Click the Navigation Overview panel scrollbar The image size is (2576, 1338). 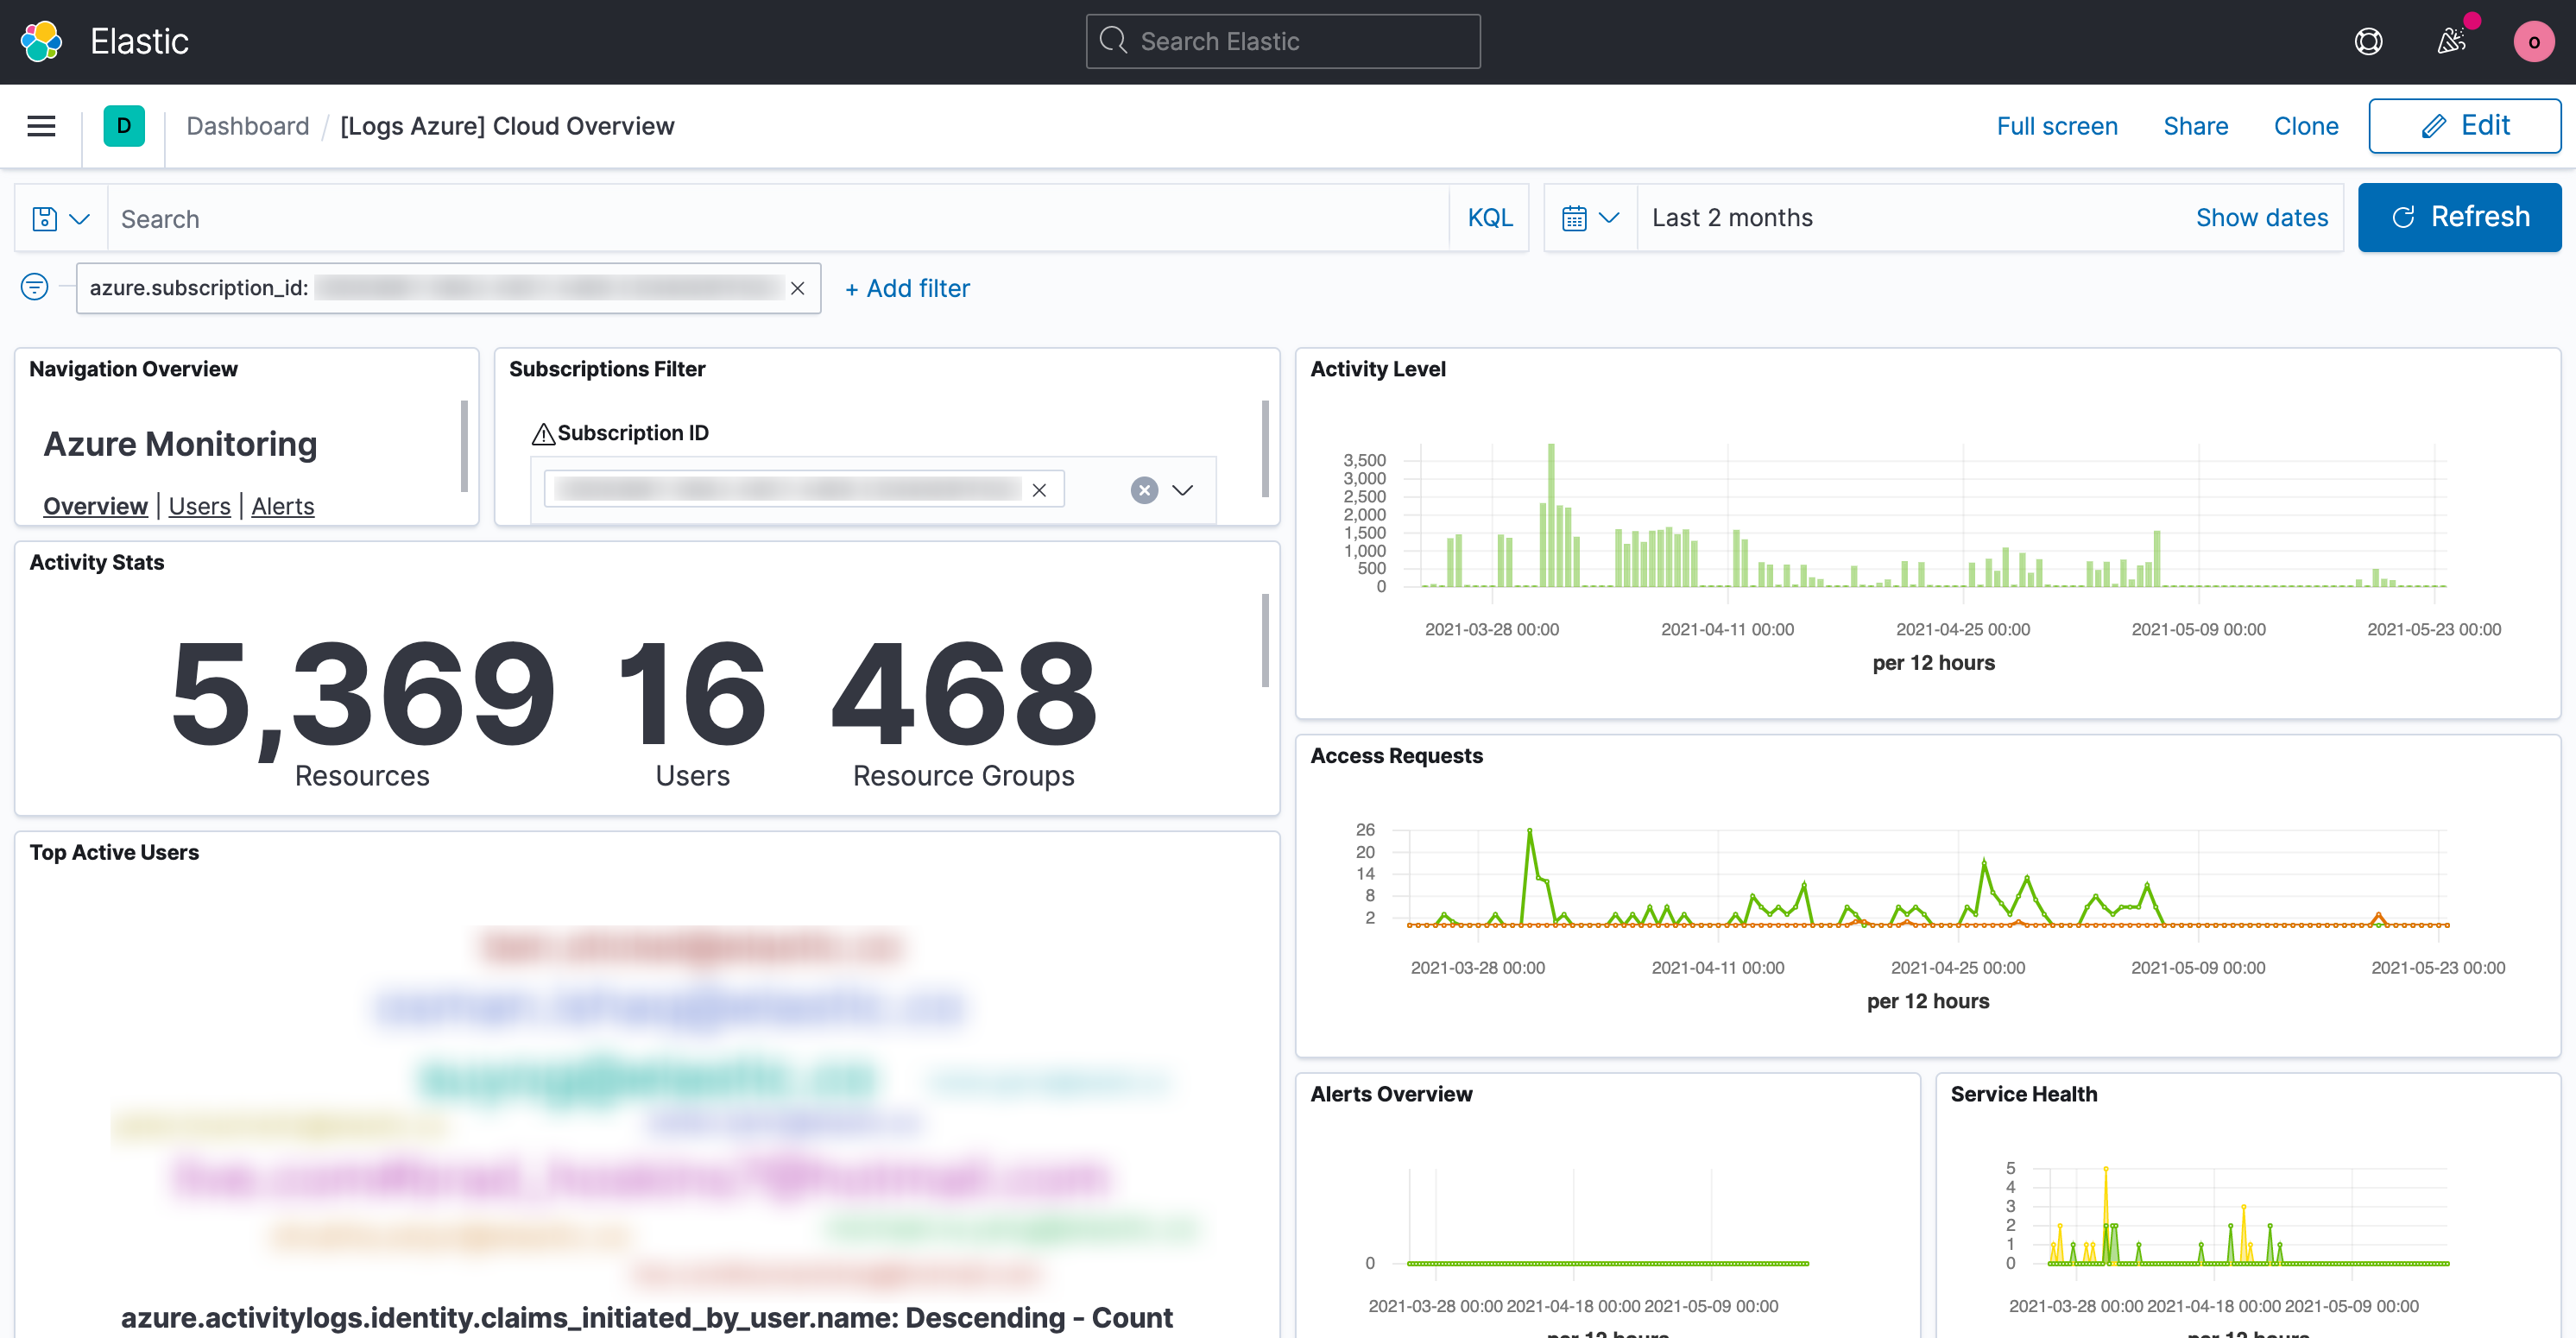tap(464, 446)
